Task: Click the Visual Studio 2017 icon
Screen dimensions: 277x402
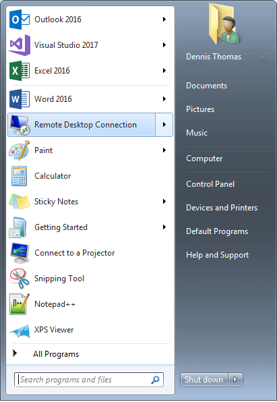Action: coord(20,45)
